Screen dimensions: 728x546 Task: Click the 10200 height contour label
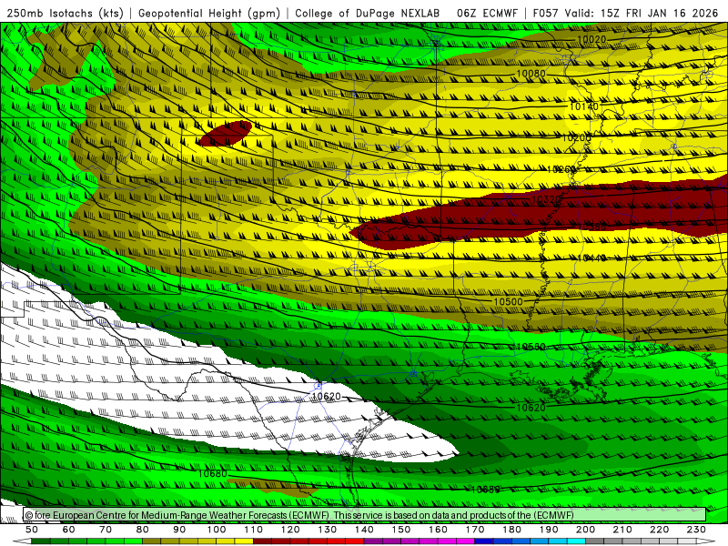coord(577,138)
